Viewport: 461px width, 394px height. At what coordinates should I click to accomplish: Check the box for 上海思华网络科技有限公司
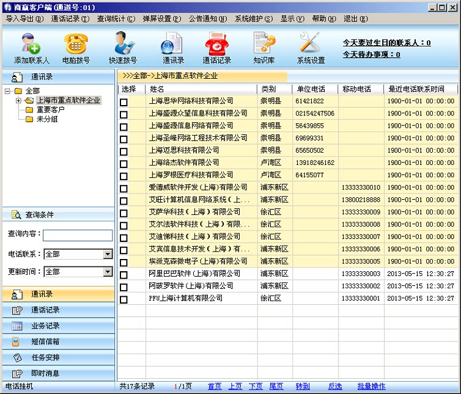tap(124, 102)
